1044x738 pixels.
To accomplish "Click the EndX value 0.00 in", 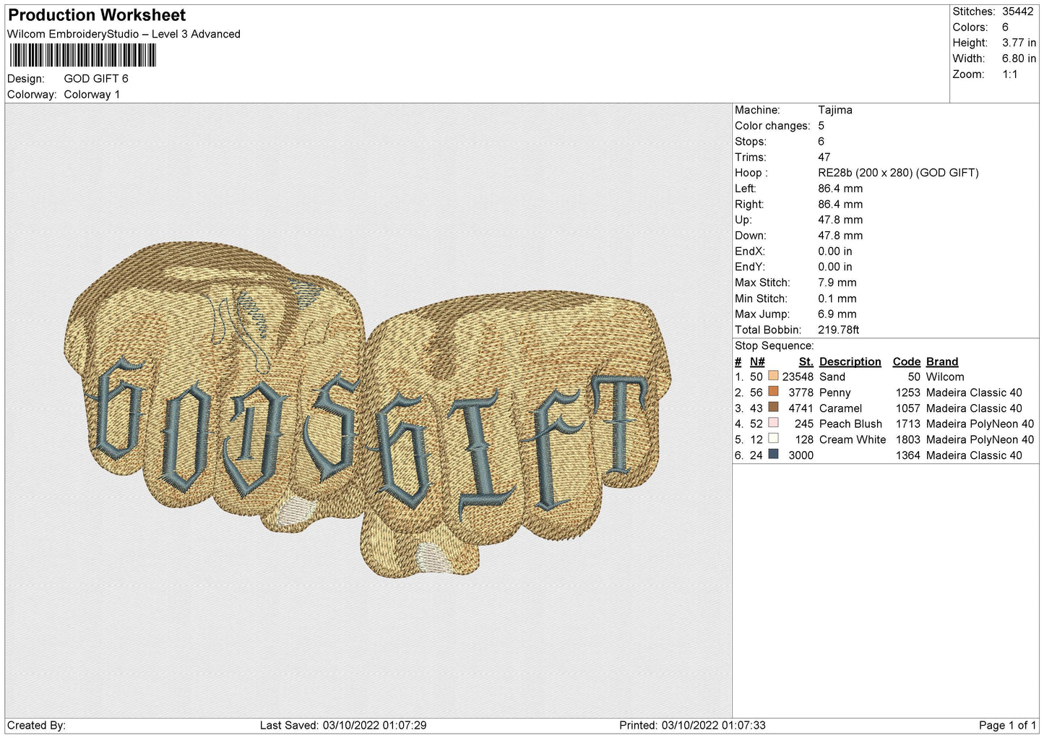I will pyautogui.click(x=835, y=252).
